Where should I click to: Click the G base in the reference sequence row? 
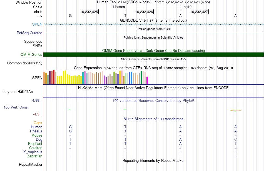(70, 16)
